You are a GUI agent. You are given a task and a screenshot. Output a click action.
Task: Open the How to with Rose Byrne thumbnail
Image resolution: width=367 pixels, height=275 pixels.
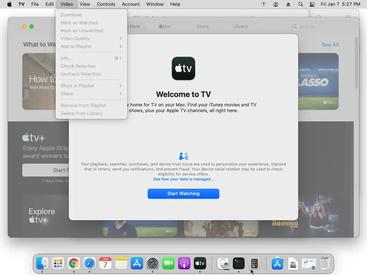pyautogui.click(x=39, y=81)
